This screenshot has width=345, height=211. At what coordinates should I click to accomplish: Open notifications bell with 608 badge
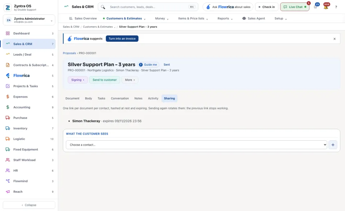pos(326,6)
